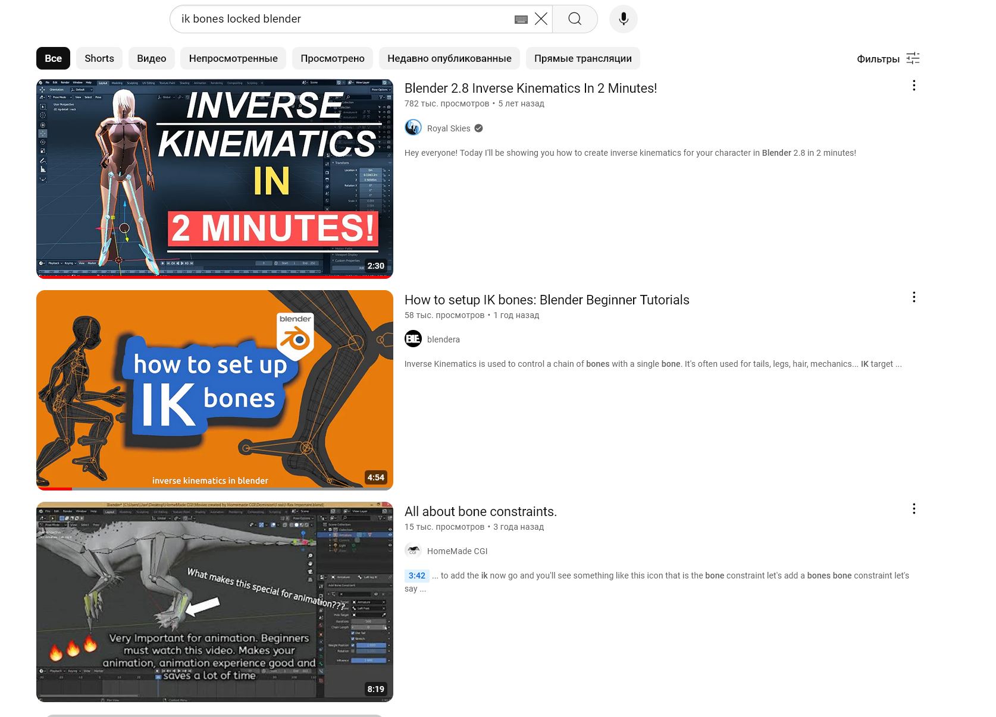This screenshot has height=717, width=996.
Task: Click the "3 года назад" upload date
Action: [x=519, y=527]
